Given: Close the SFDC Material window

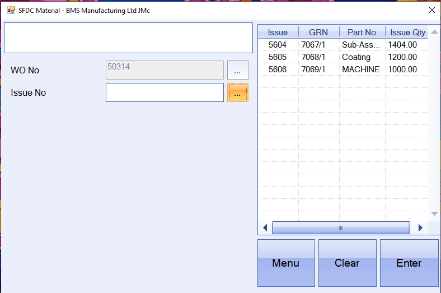Looking at the screenshot, I should [431, 10].
